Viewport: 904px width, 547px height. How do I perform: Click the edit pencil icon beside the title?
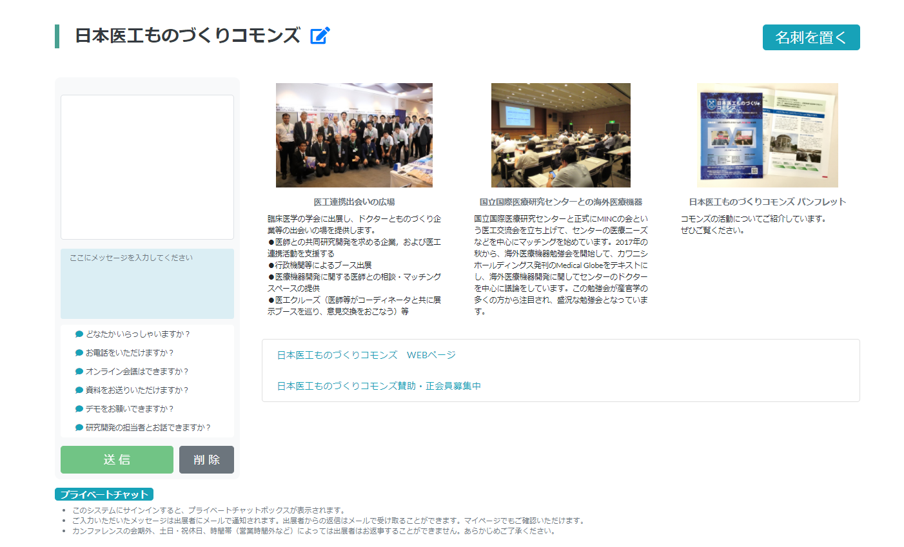click(x=320, y=35)
